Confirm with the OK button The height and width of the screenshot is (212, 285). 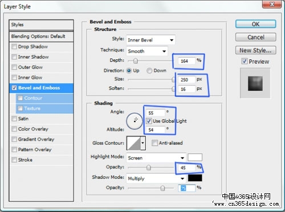255,24
